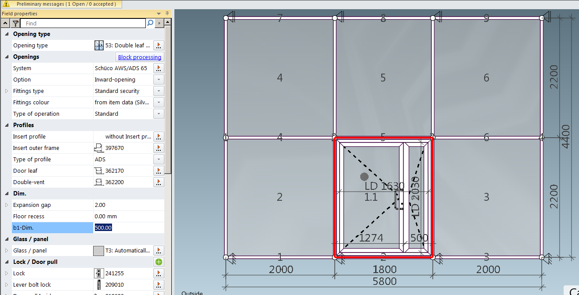Image resolution: width=579 pixels, height=295 pixels.
Task: Click the browse button for Door leaf 362170
Action: 159,171
